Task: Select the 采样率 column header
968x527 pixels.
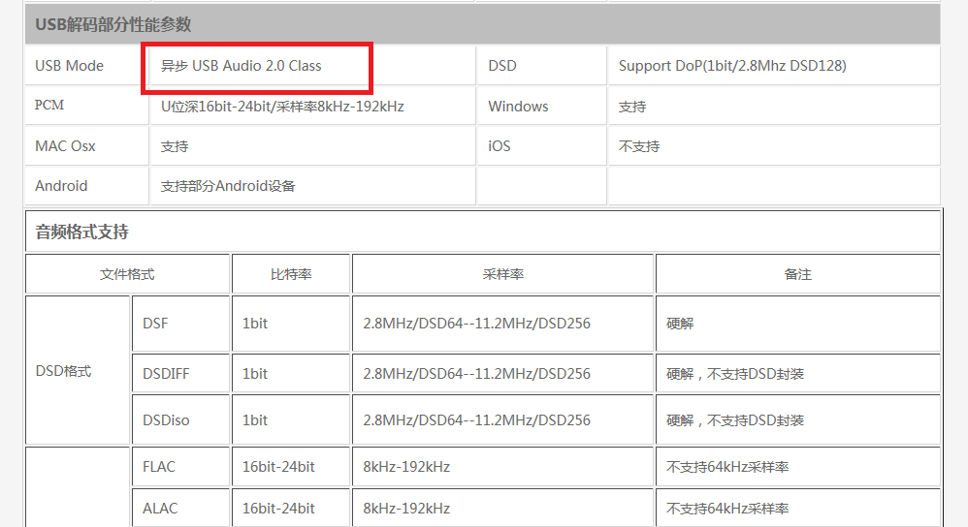Action: click(503, 274)
